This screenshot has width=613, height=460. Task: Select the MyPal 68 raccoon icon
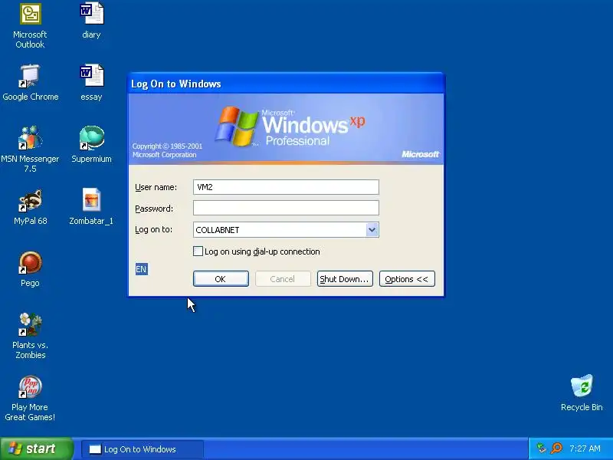pos(30,200)
